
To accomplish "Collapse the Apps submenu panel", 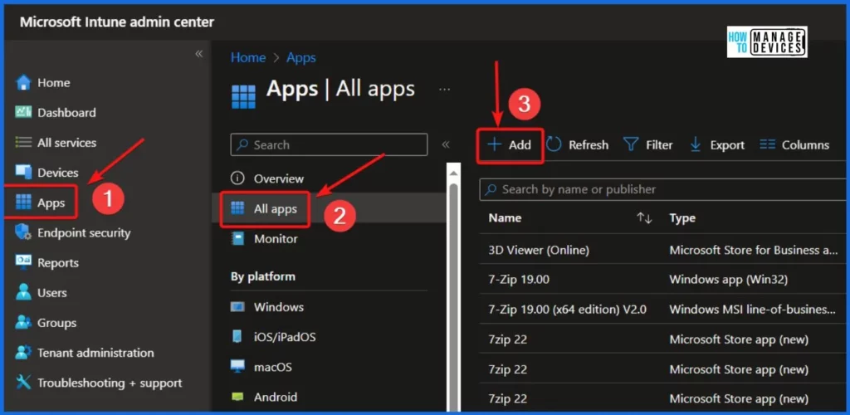I will [x=446, y=144].
